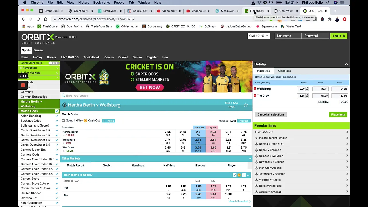Open info icon in Both teams to Score header
Viewport: 368px width, 207px height.
click(x=244, y=175)
